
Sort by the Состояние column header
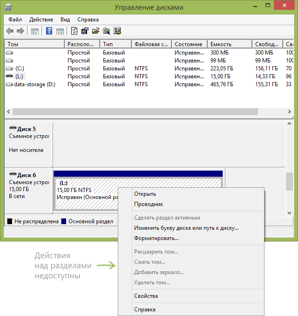[x=190, y=44]
